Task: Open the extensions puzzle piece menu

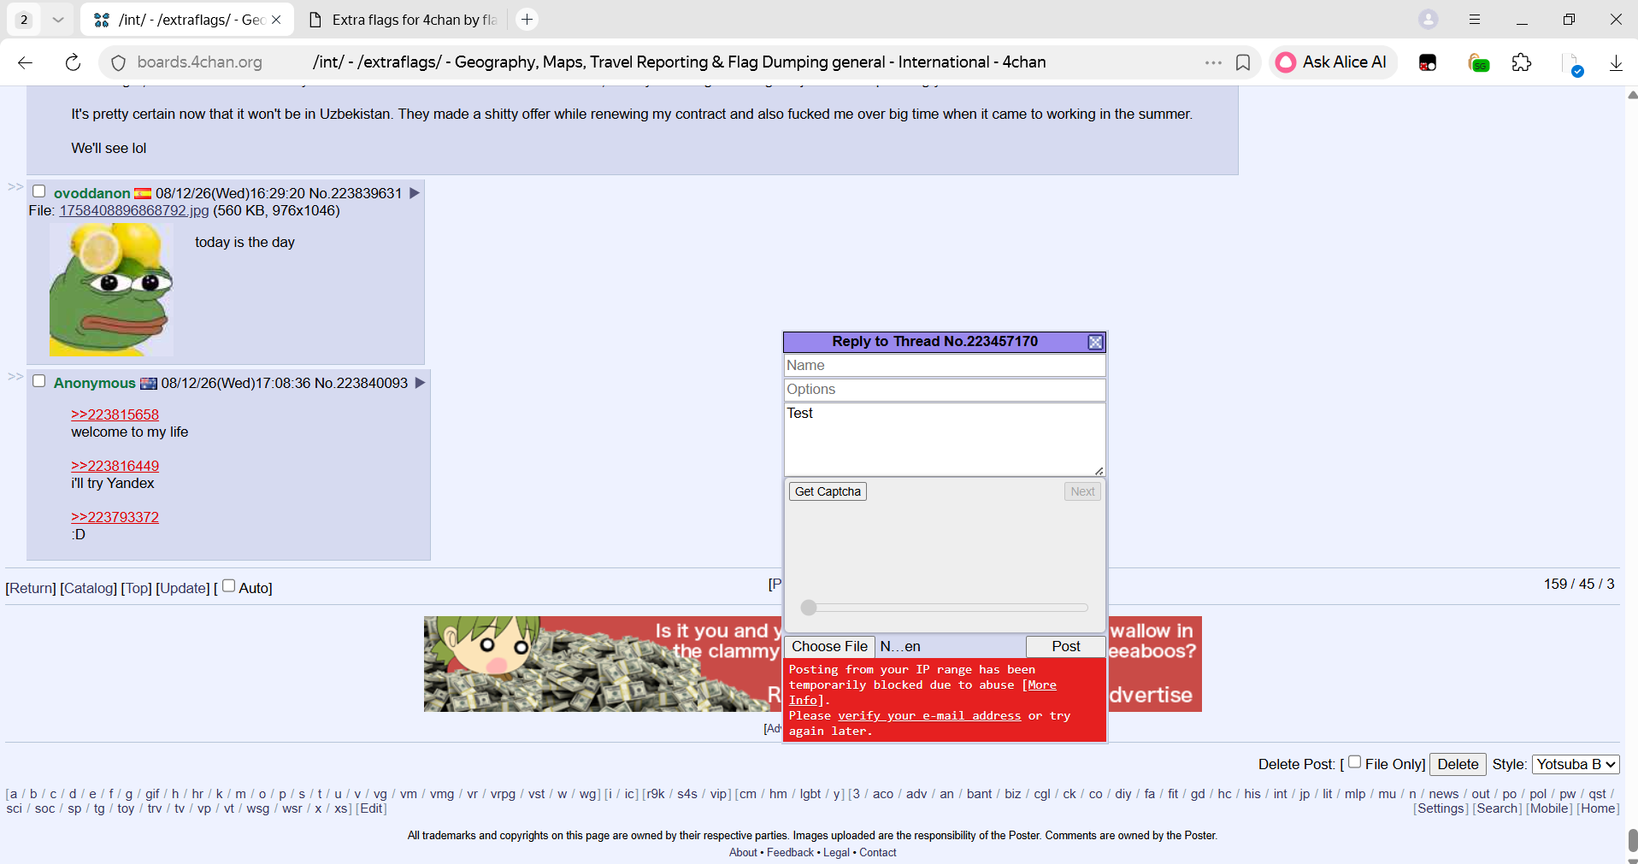Action: pos(1522,62)
